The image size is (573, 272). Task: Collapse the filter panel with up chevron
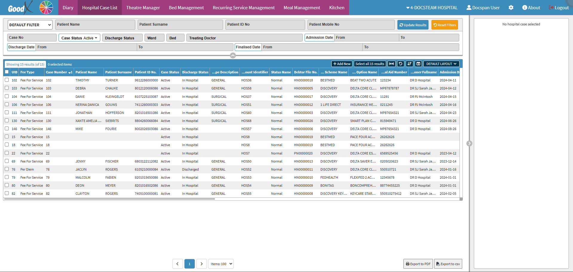pos(233,55)
